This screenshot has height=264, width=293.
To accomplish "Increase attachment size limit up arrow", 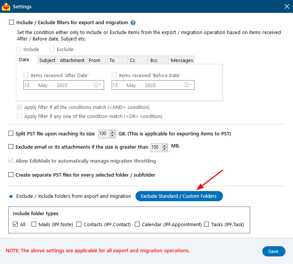I will point(164,146).
